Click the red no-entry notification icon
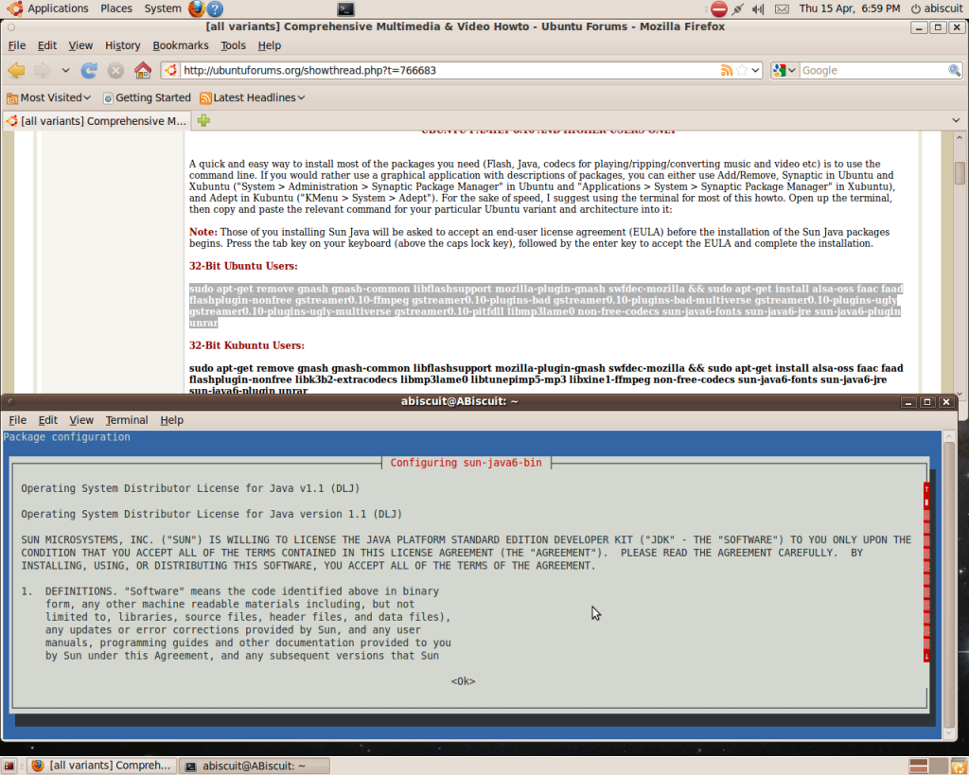Image resolution: width=969 pixels, height=775 pixels. click(x=719, y=9)
